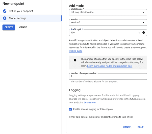Click the percent sign in Traffic split
This screenshot has width=152, height=134.
click(139, 33)
